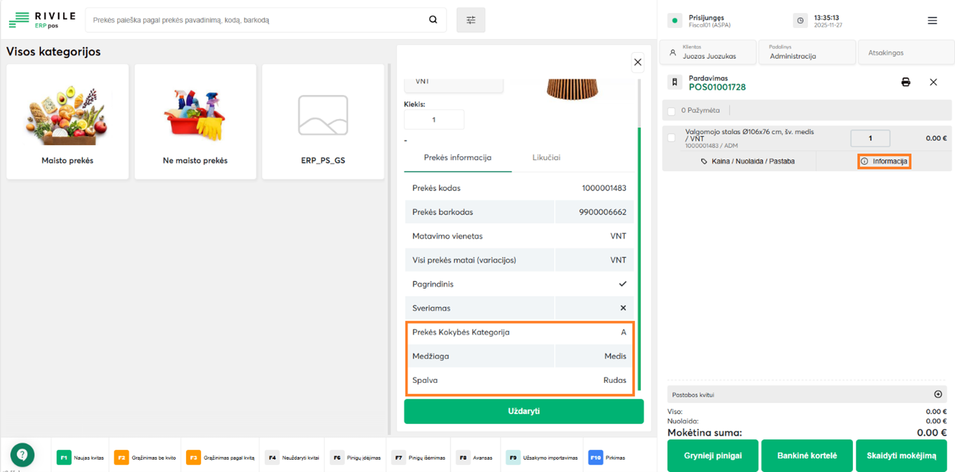The height and width of the screenshot is (472, 955).
Task: Toggle the select-all Pažymėta checkbox
Action: point(672,111)
